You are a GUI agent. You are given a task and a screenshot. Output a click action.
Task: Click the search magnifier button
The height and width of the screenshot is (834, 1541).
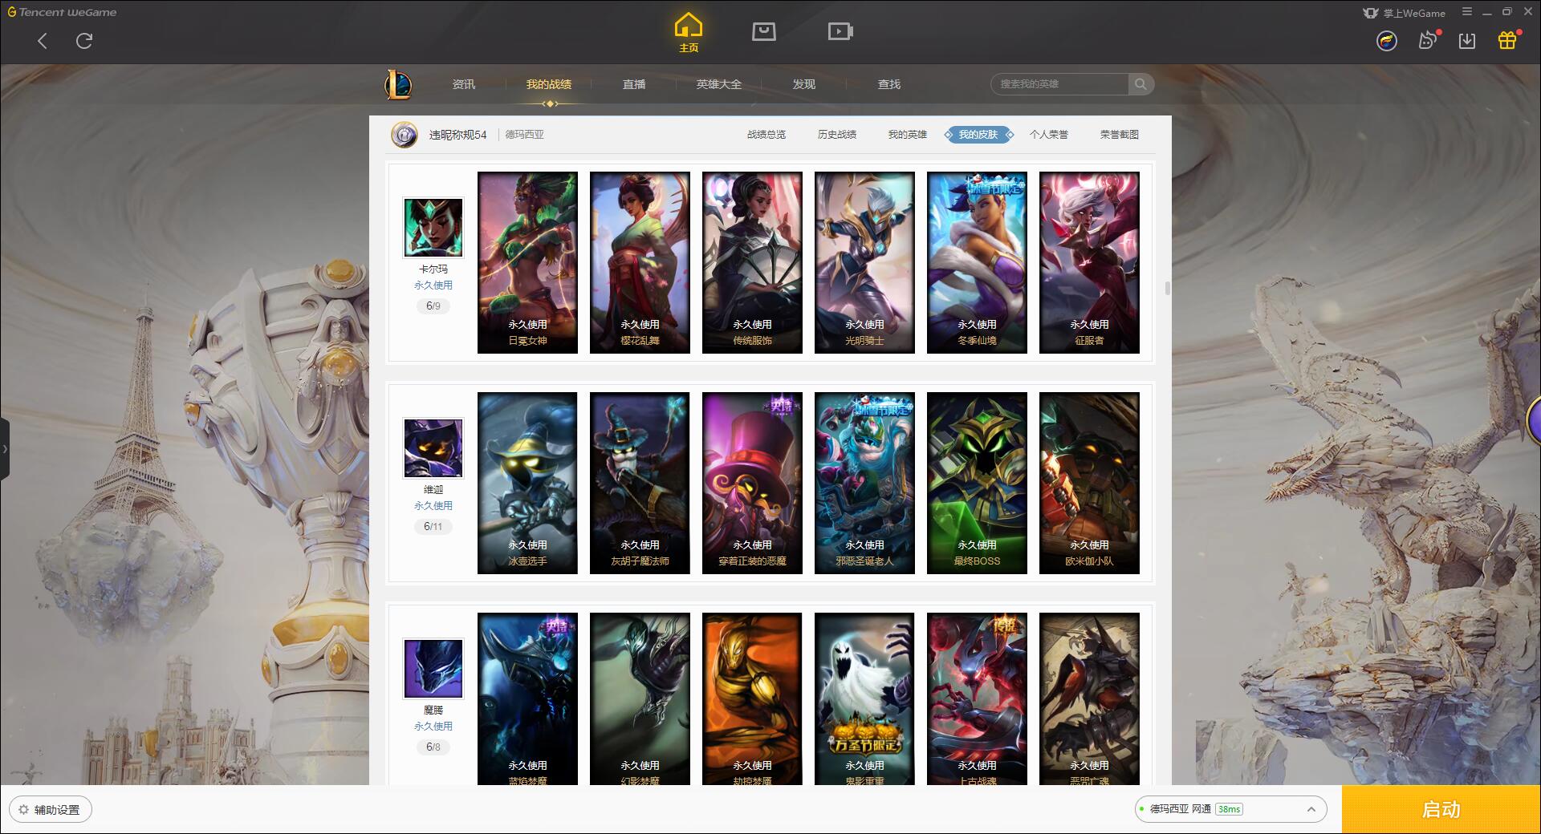click(1141, 84)
